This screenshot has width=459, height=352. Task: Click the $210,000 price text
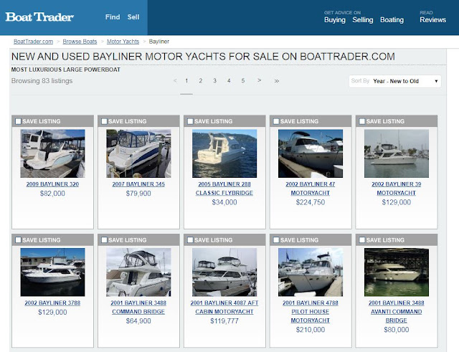click(311, 330)
